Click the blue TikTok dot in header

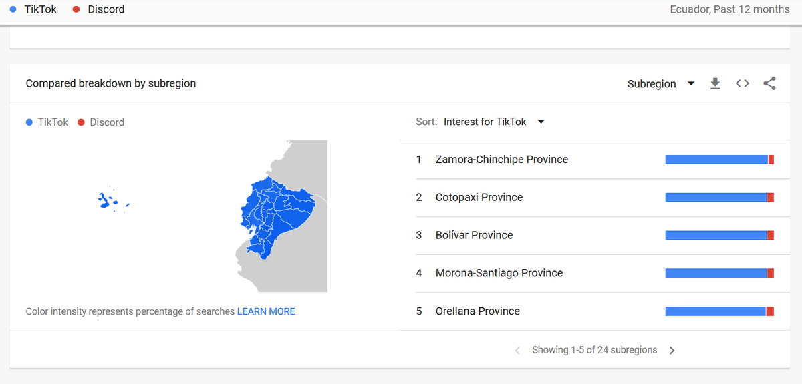point(13,9)
